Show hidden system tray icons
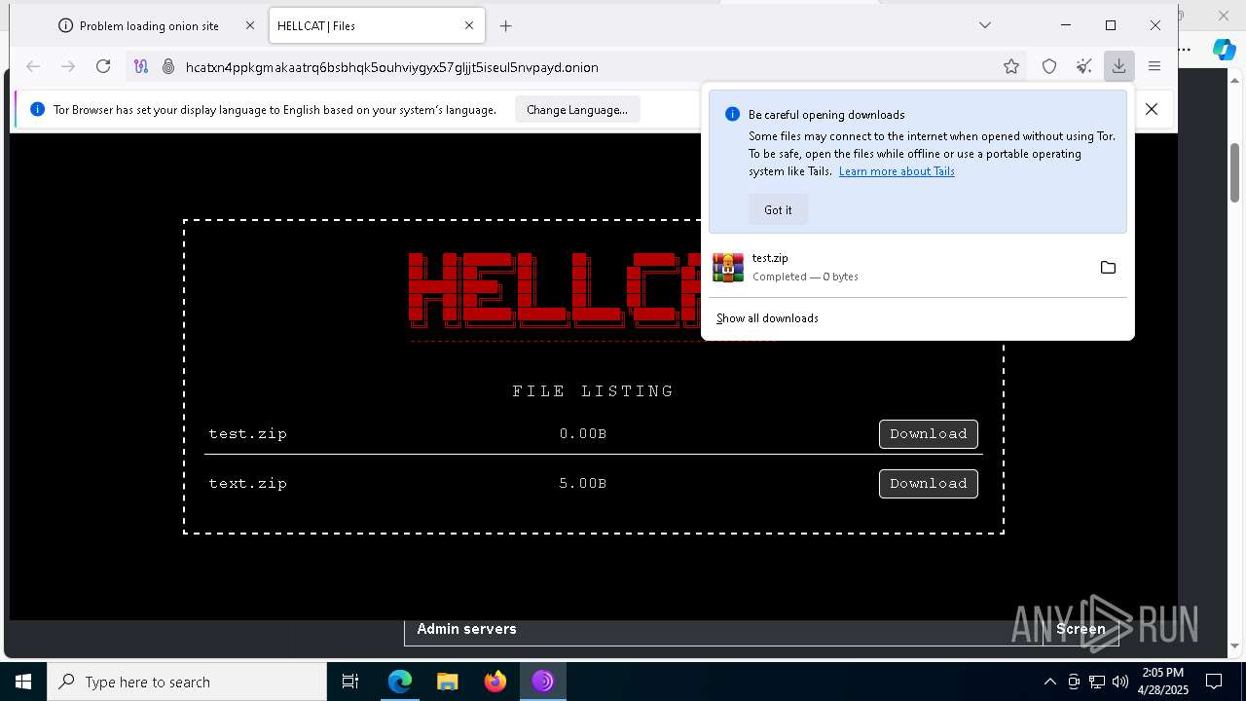 pos(1049,682)
